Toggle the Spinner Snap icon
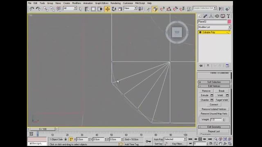Viewport: 262px width, 147px height. (x=182, y=9)
